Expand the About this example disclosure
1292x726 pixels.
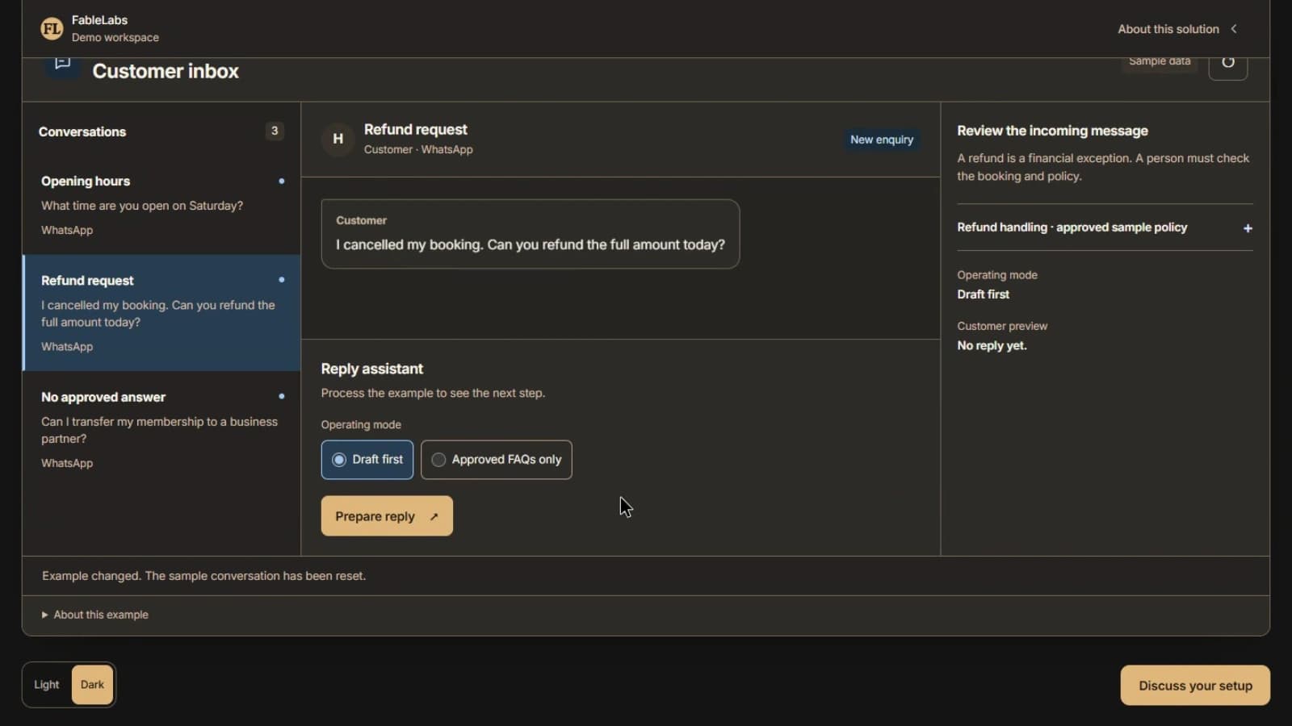click(95, 615)
